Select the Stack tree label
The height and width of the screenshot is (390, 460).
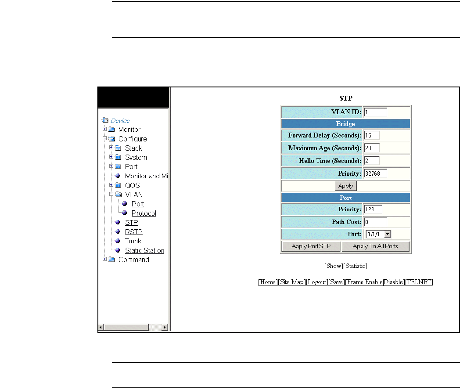[x=133, y=148]
